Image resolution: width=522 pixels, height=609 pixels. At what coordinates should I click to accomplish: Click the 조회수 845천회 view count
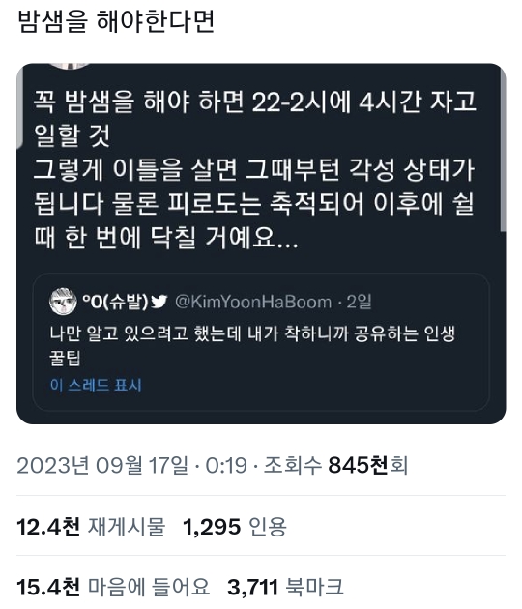336,465
